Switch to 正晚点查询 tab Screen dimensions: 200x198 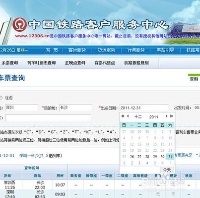75,63
